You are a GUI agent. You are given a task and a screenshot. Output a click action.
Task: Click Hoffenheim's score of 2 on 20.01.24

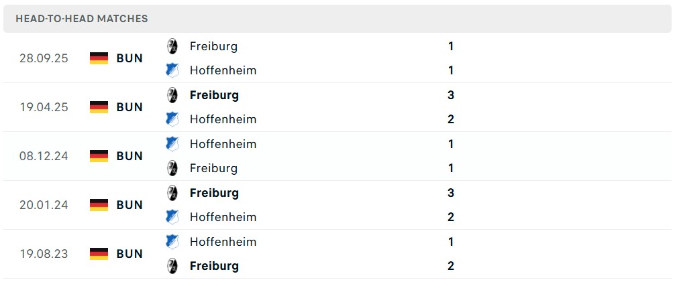451,217
